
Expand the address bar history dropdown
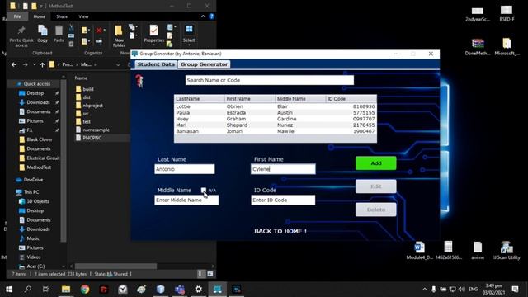[x=118, y=64]
